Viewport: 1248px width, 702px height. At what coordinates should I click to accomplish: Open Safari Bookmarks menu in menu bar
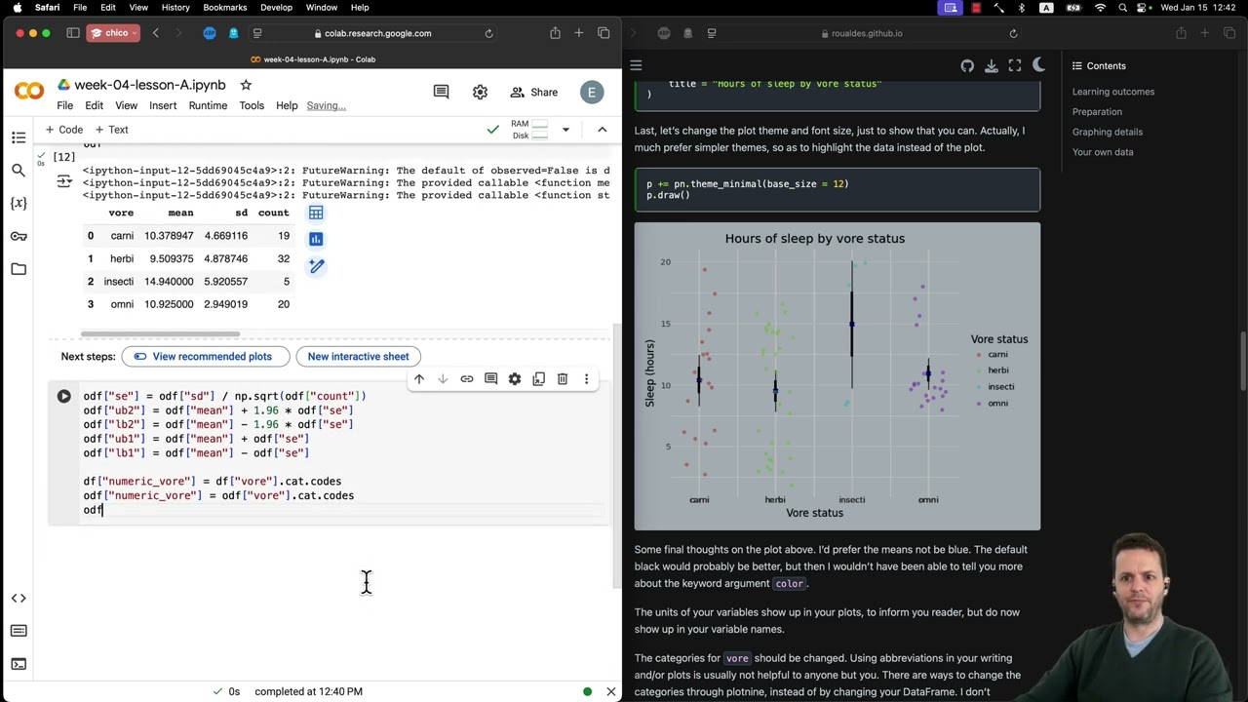pyautogui.click(x=225, y=7)
